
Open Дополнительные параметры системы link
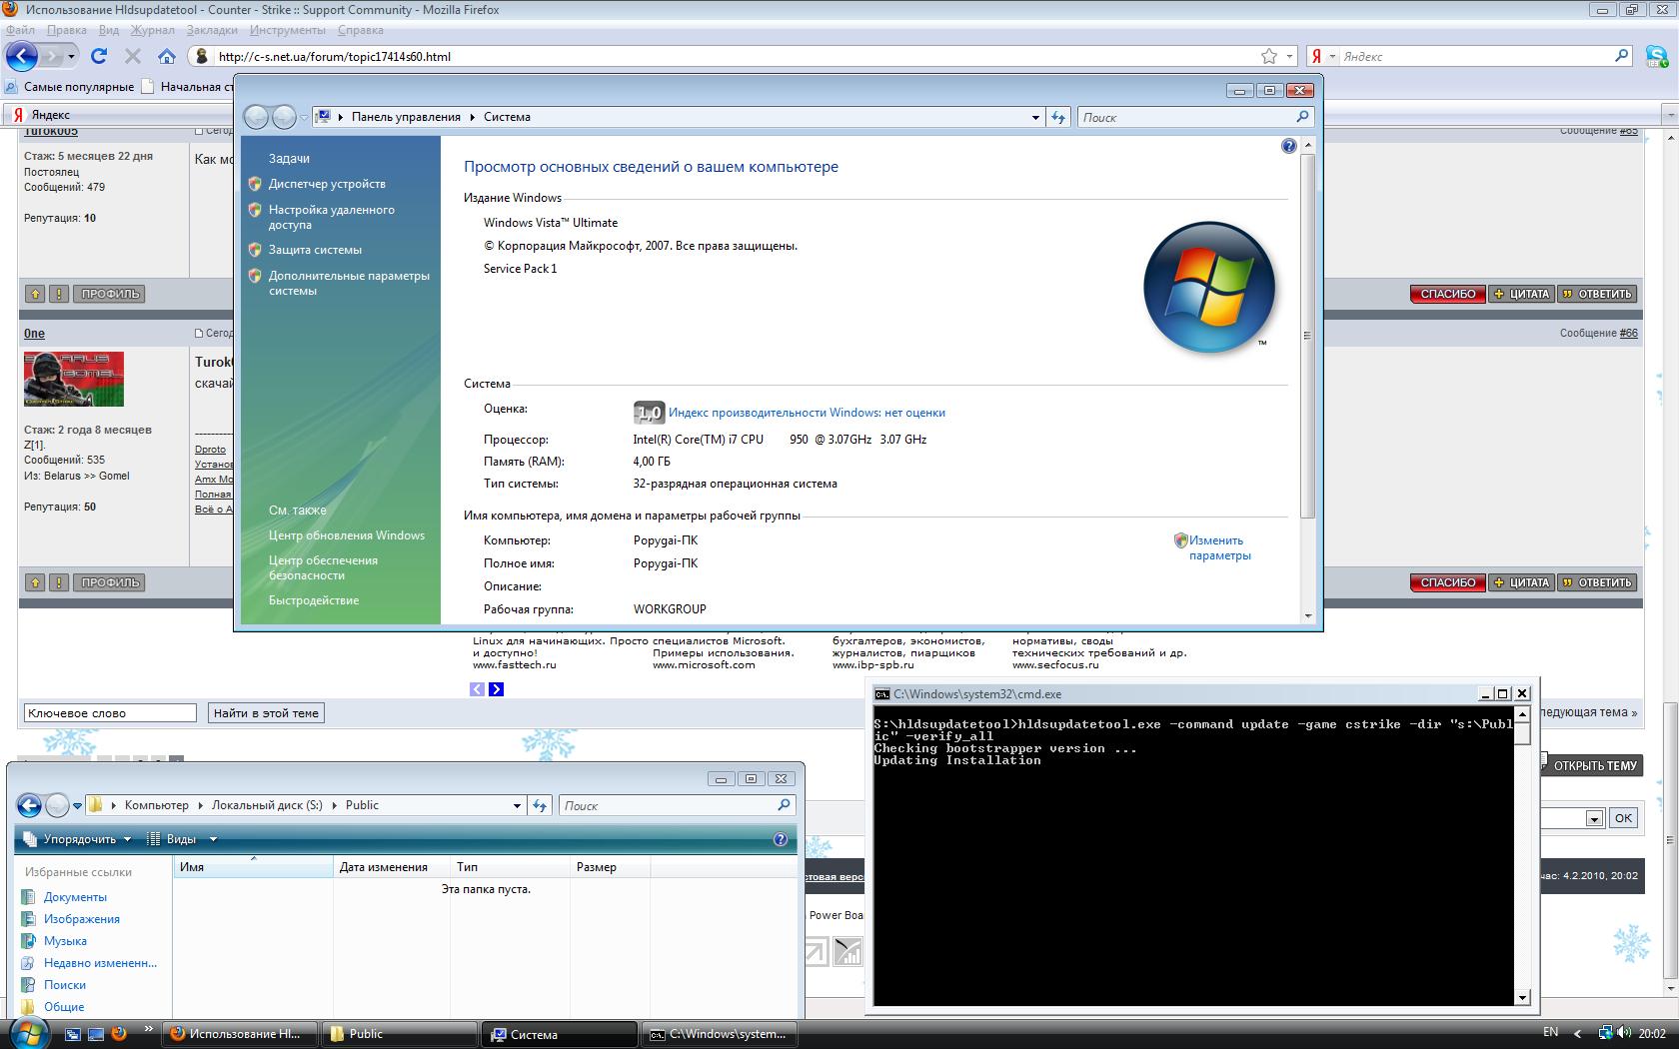point(349,284)
